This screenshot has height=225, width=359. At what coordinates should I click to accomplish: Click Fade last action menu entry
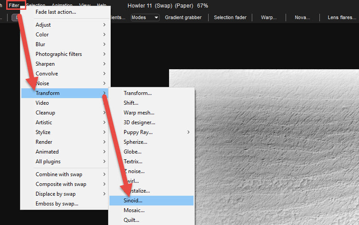pyautogui.click(x=56, y=12)
